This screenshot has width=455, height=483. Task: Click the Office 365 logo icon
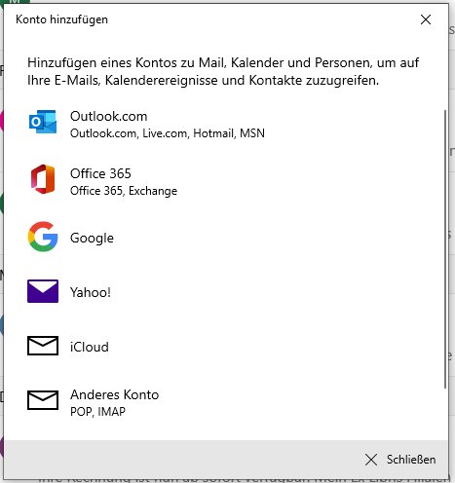[43, 179]
